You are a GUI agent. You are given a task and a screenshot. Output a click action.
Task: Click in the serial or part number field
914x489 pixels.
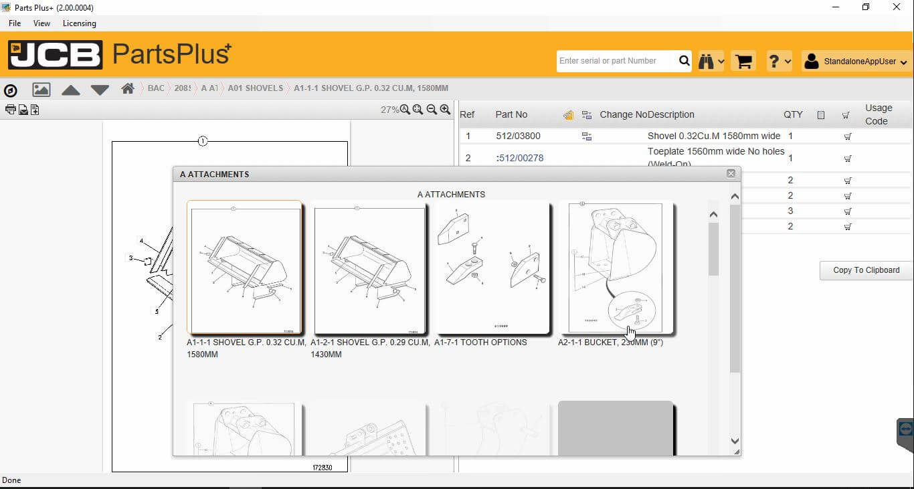coord(616,61)
